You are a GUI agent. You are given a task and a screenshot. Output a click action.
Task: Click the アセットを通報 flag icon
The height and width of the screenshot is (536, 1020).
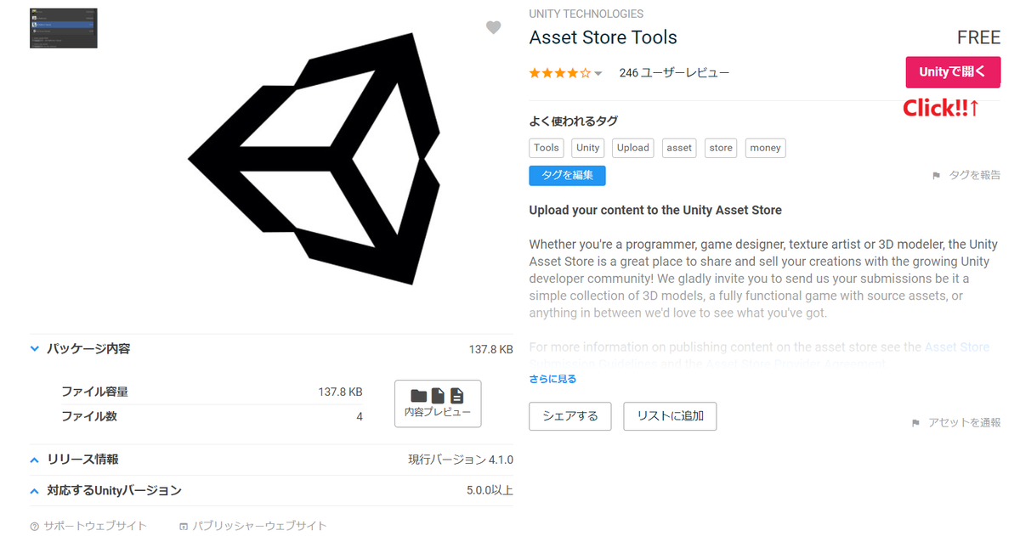[x=915, y=423]
